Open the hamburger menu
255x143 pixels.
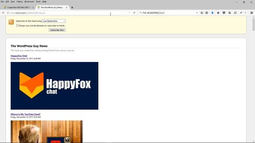click(251, 13)
